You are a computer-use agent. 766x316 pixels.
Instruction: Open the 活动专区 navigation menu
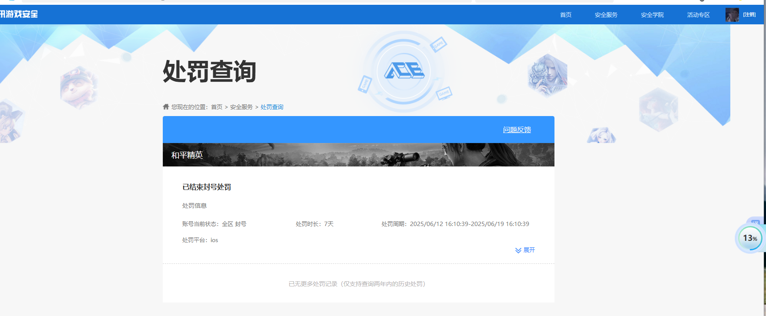pyautogui.click(x=698, y=15)
